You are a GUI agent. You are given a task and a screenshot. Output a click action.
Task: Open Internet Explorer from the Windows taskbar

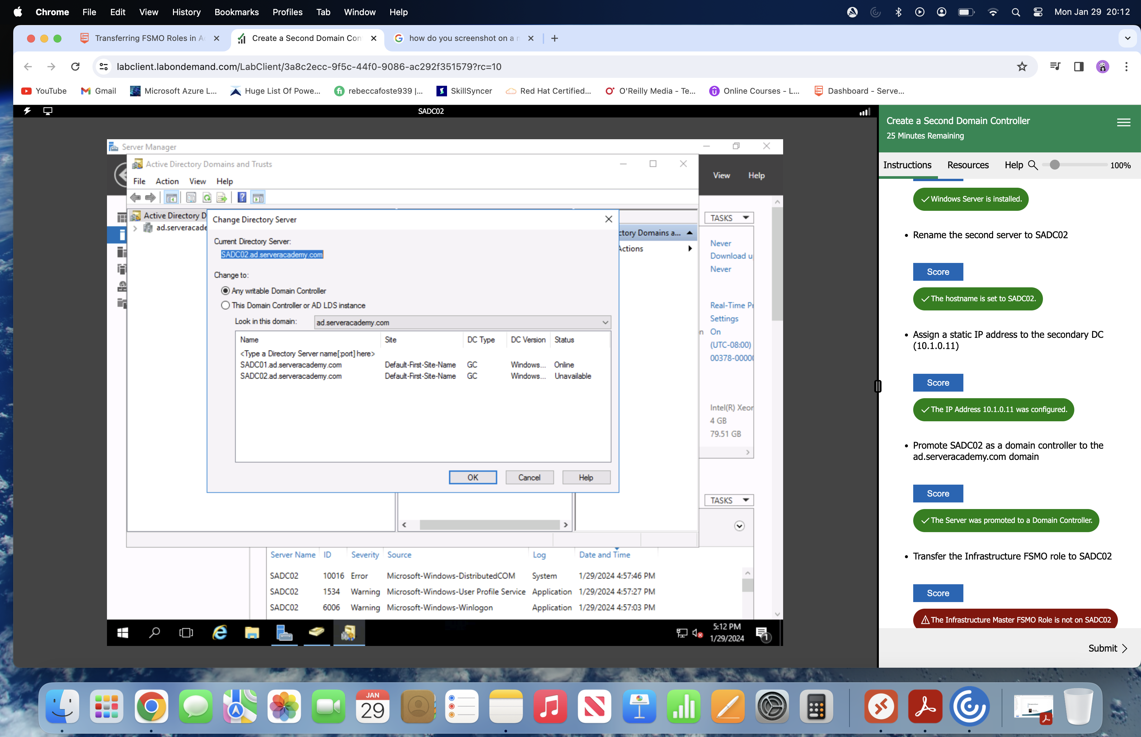(x=220, y=633)
